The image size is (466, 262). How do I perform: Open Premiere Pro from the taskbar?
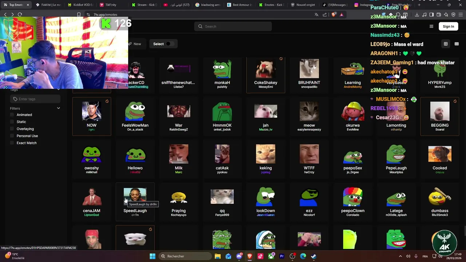[282, 256]
